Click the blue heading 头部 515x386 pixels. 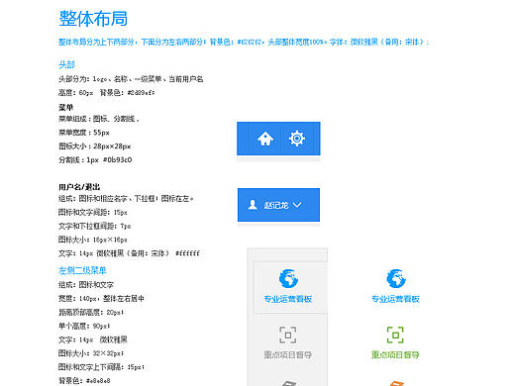66,64
